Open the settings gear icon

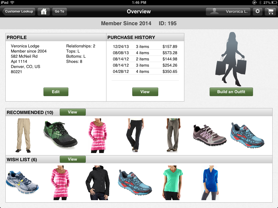point(258,11)
